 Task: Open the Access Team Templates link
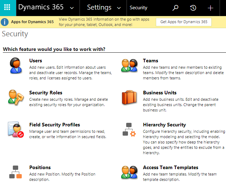coord(170,167)
